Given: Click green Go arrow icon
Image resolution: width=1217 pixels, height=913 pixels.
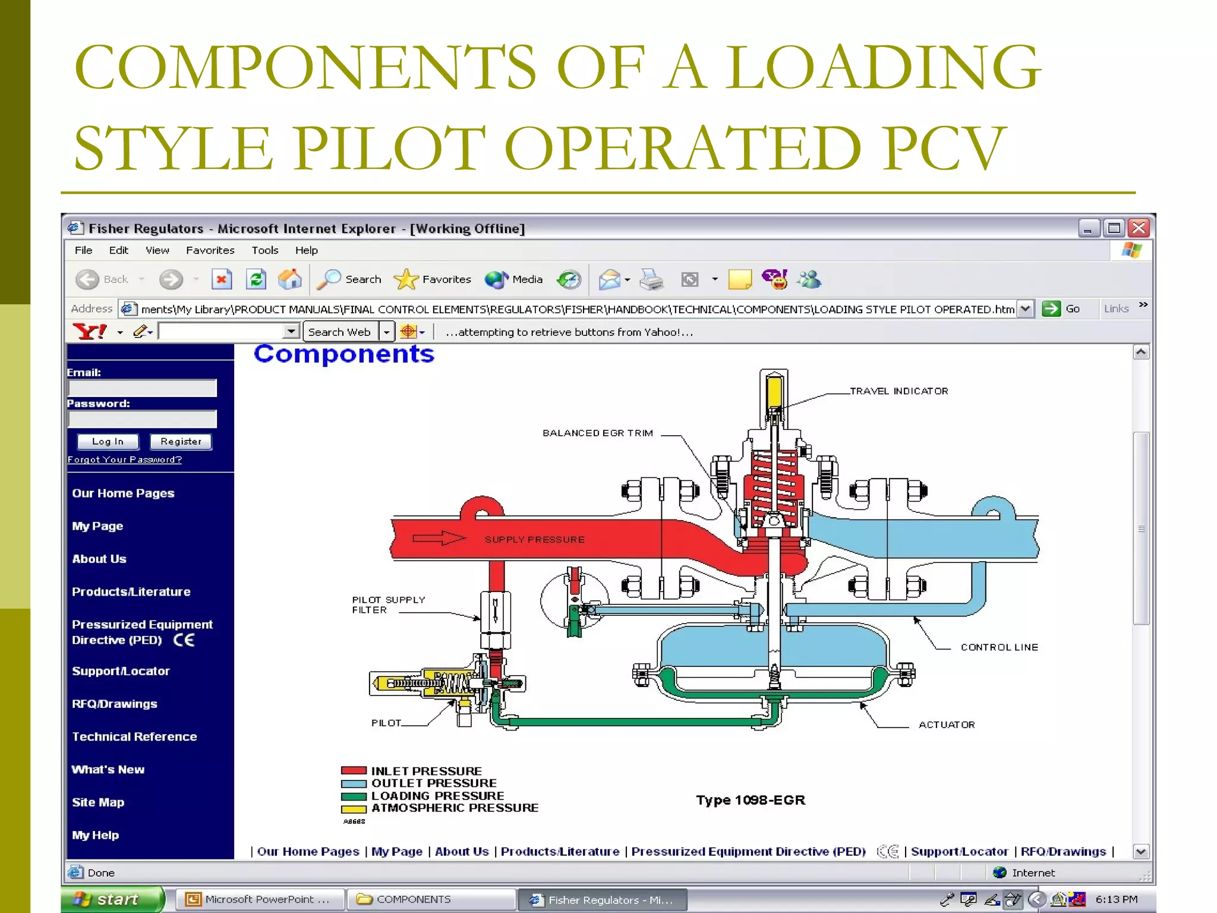Looking at the screenshot, I should pyautogui.click(x=1051, y=308).
